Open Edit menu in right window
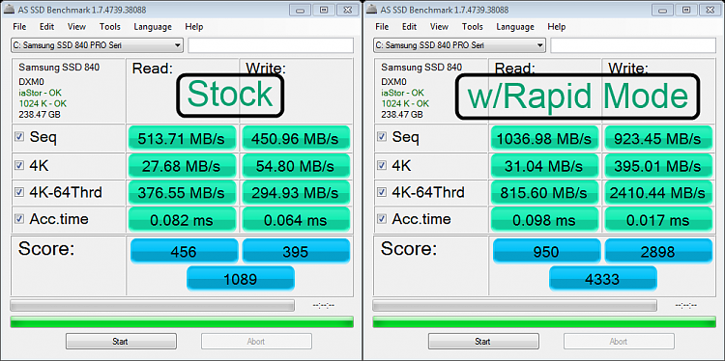Image resolution: width=725 pixels, height=361 pixels. [409, 27]
